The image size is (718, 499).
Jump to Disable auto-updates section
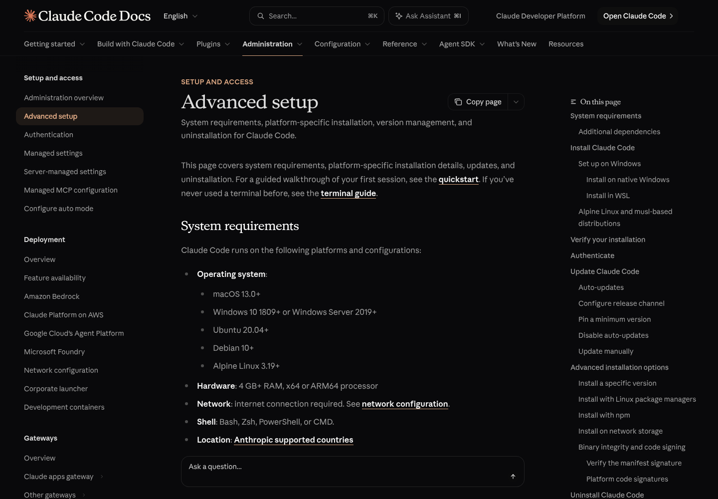coord(613,335)
